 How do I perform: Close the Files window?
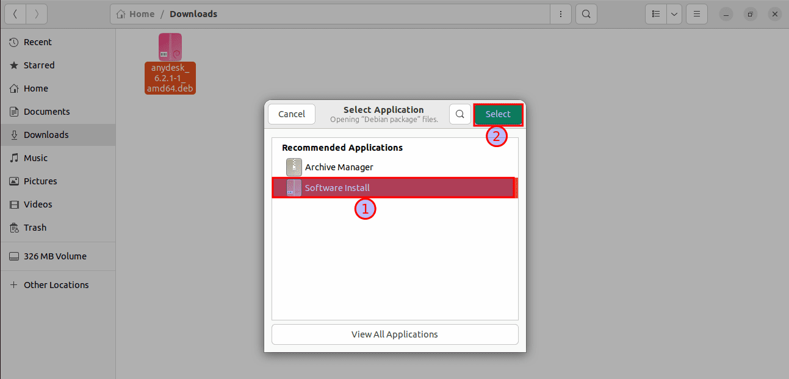coord(774,14)
